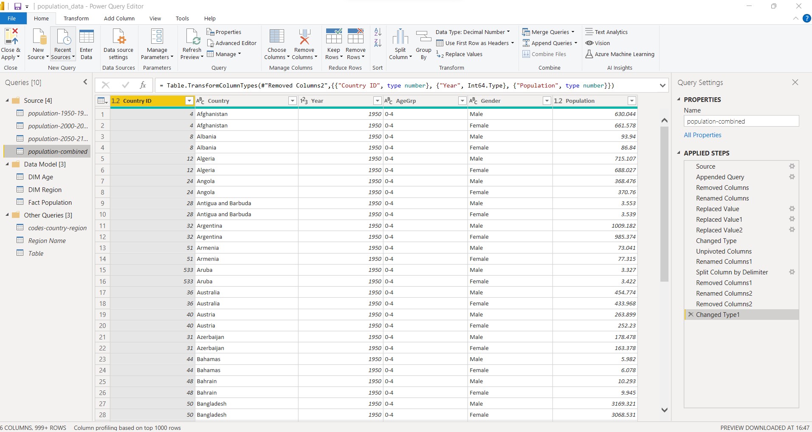Viewport: 812px width, 432px height.
Task: Open the Data Type dropdown
Action: click(473, 32)
